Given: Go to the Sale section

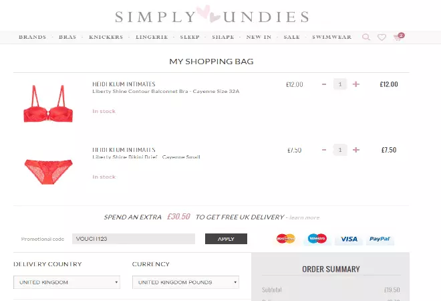Looking at the screenshot, I should click(x=291, y=37).
